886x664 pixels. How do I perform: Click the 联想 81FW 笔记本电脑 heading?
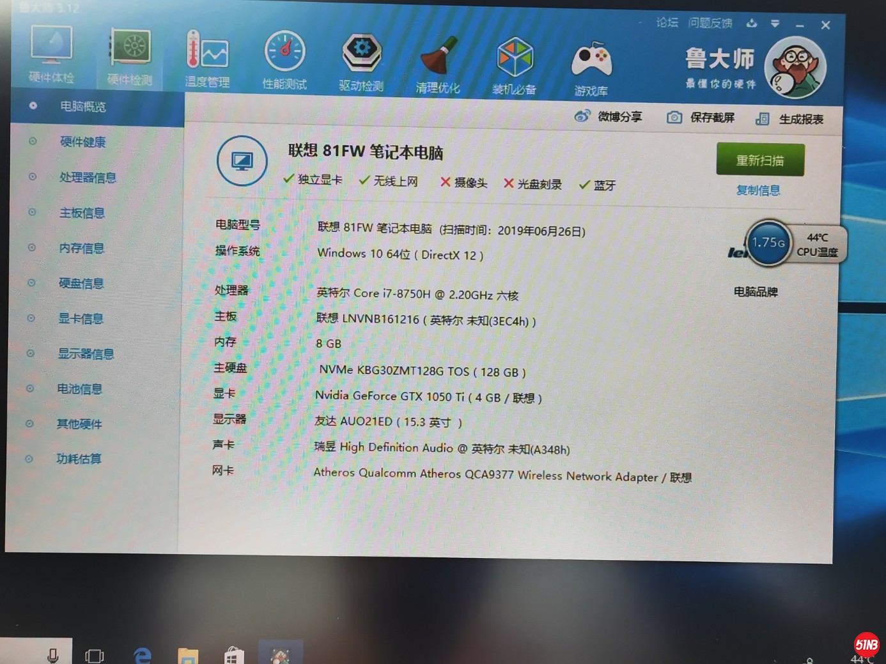pyautogui.click(x=365, y=151)
